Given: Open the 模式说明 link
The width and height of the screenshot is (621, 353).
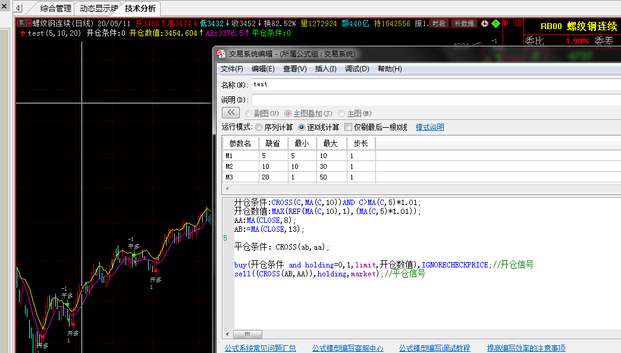Looking at the screenshot, I should (x=429, y=127).
